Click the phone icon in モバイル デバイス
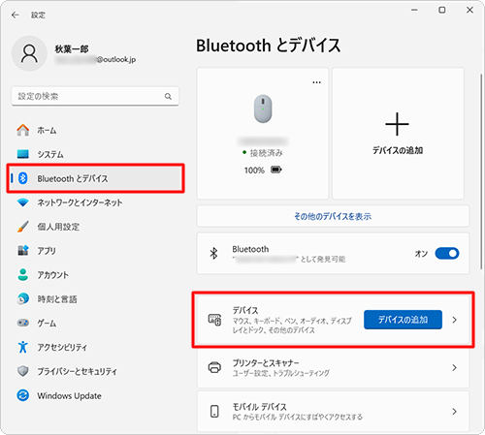This screenshot has width=485, height=435. click(x=214, y=412)
